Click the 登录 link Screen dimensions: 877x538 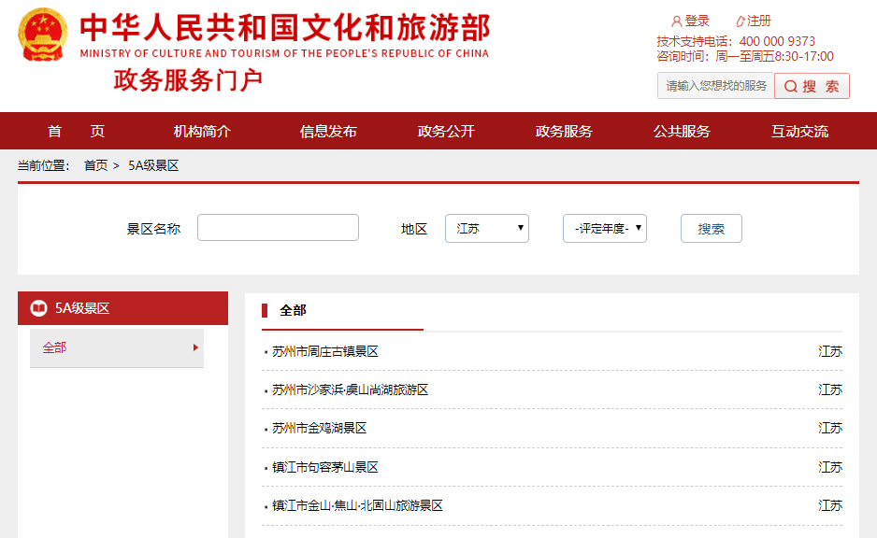(697, 21)
